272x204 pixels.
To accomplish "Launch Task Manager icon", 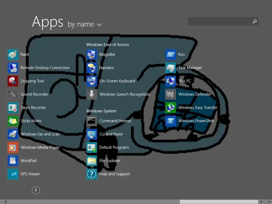I will [171, 68].
